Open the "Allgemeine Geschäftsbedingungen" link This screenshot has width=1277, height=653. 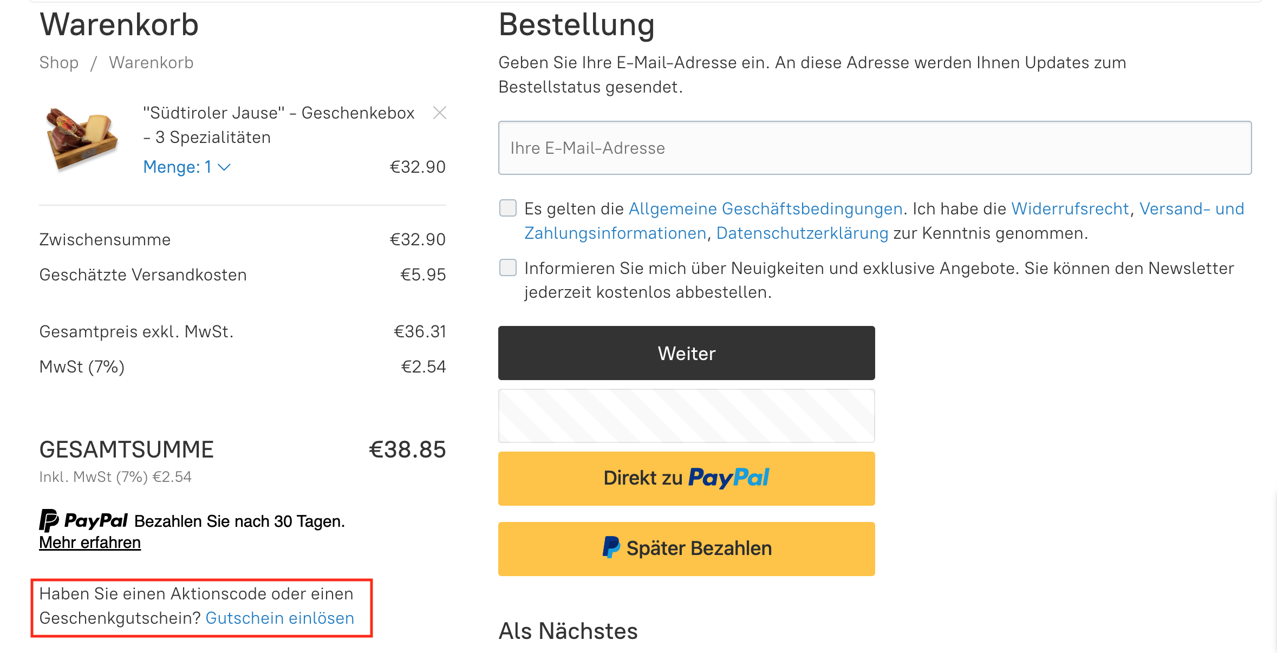[x=765, y=208]
